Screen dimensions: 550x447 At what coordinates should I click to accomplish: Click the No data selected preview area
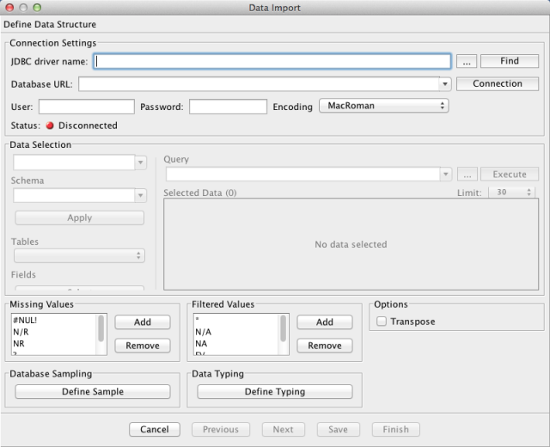pyautogui.click(x=351, y=244)
